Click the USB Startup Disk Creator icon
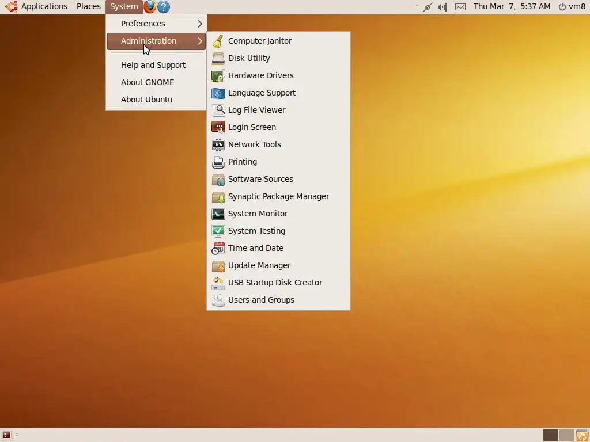This screenshot has width=590, height=442. point(218,283)
